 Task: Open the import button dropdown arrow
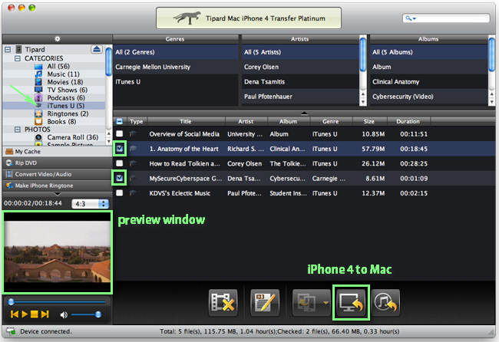click(326, 303)
